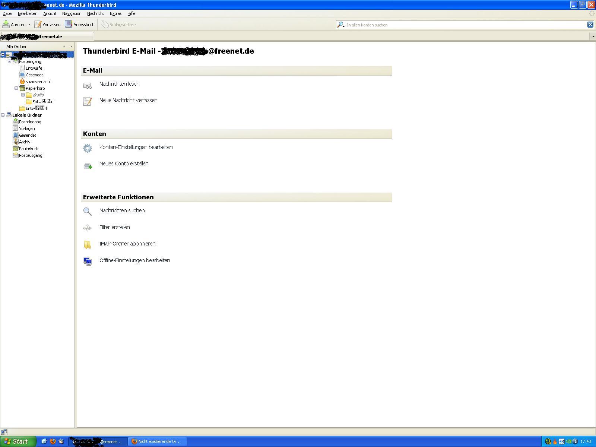Click the Nachrichten lesen link
Screen dimensions: 596x447
click(x=119, y=84)
